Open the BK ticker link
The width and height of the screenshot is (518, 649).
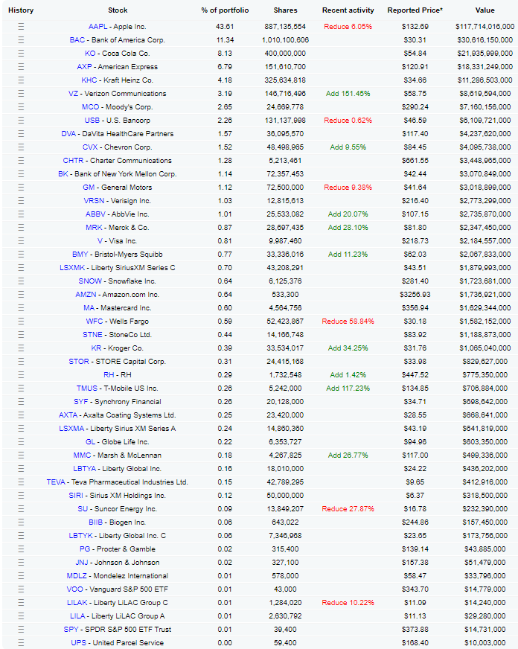[63, 174]
